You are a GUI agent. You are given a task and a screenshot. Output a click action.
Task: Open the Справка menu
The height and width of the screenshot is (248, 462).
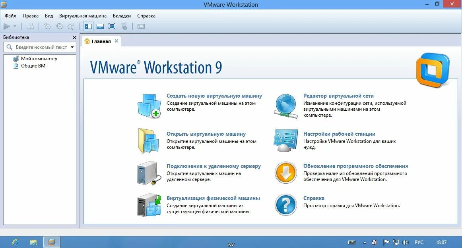[146, 16]
